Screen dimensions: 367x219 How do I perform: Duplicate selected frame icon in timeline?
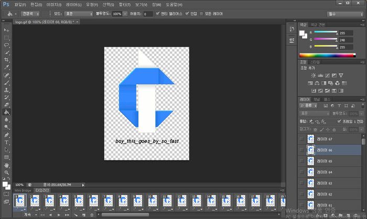84,215
